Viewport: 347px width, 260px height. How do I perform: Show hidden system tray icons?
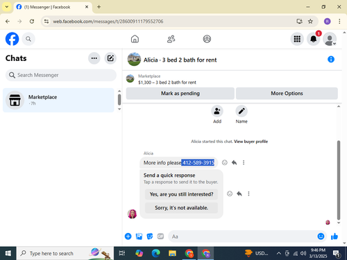click(279, 253)
